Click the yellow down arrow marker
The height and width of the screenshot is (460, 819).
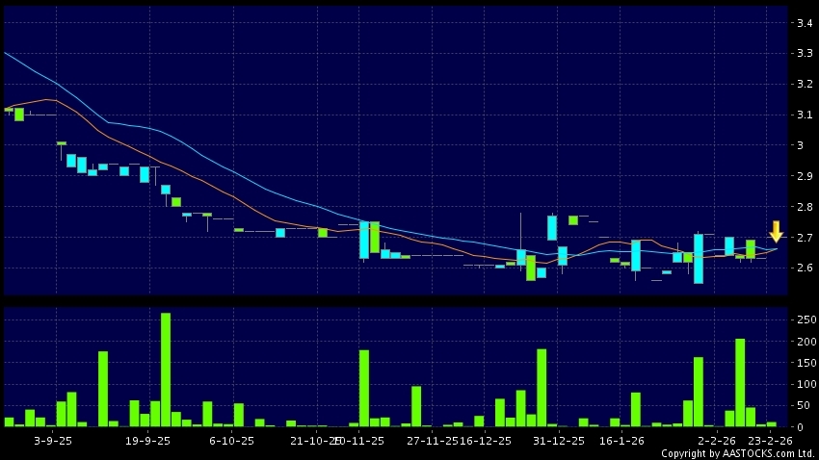tap(776, 232)
